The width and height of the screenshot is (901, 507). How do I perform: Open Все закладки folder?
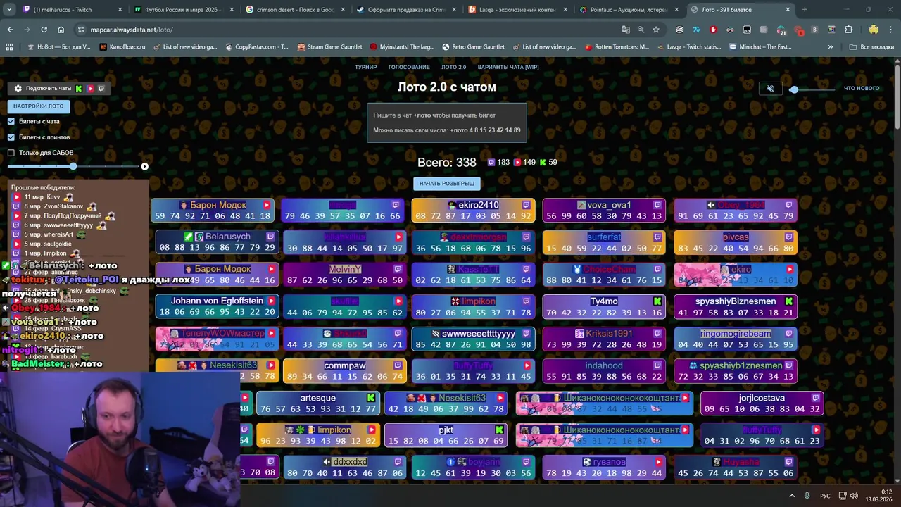(x=871, y=46)
